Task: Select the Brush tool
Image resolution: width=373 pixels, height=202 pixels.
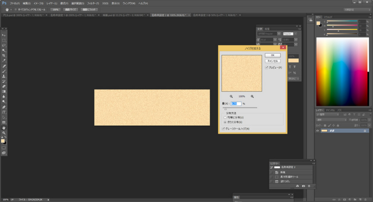Action: click(4, 71)
